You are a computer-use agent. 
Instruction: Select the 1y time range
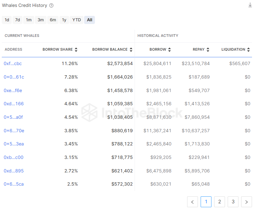coord(64,20)
